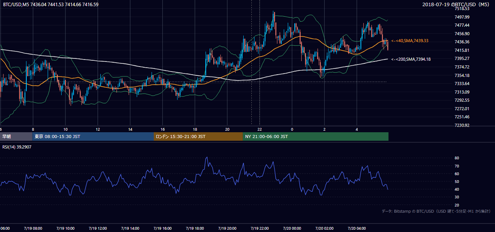Click the RSI 40 level label
The width and height of the screenshot is (495, 232).
tap(457, 189)
